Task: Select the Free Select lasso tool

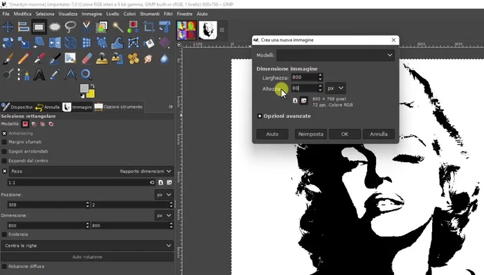Action: pyautogui.click(x=71, y=27)
